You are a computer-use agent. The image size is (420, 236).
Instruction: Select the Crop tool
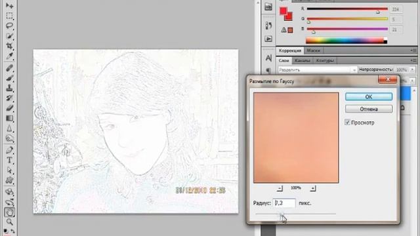pyautogui.click(x=9, y=46)
